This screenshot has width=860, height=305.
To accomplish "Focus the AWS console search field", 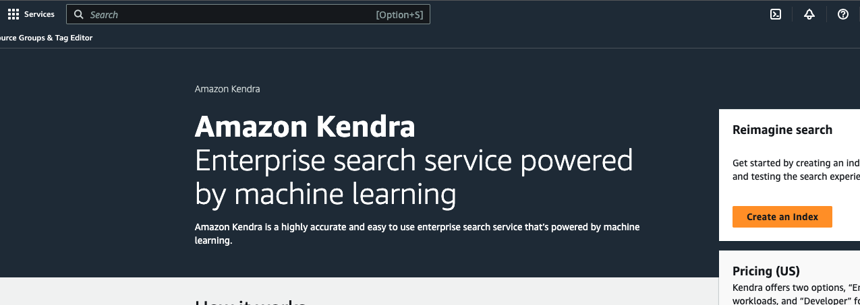I will pyautogui.click(x=248, y=14).
